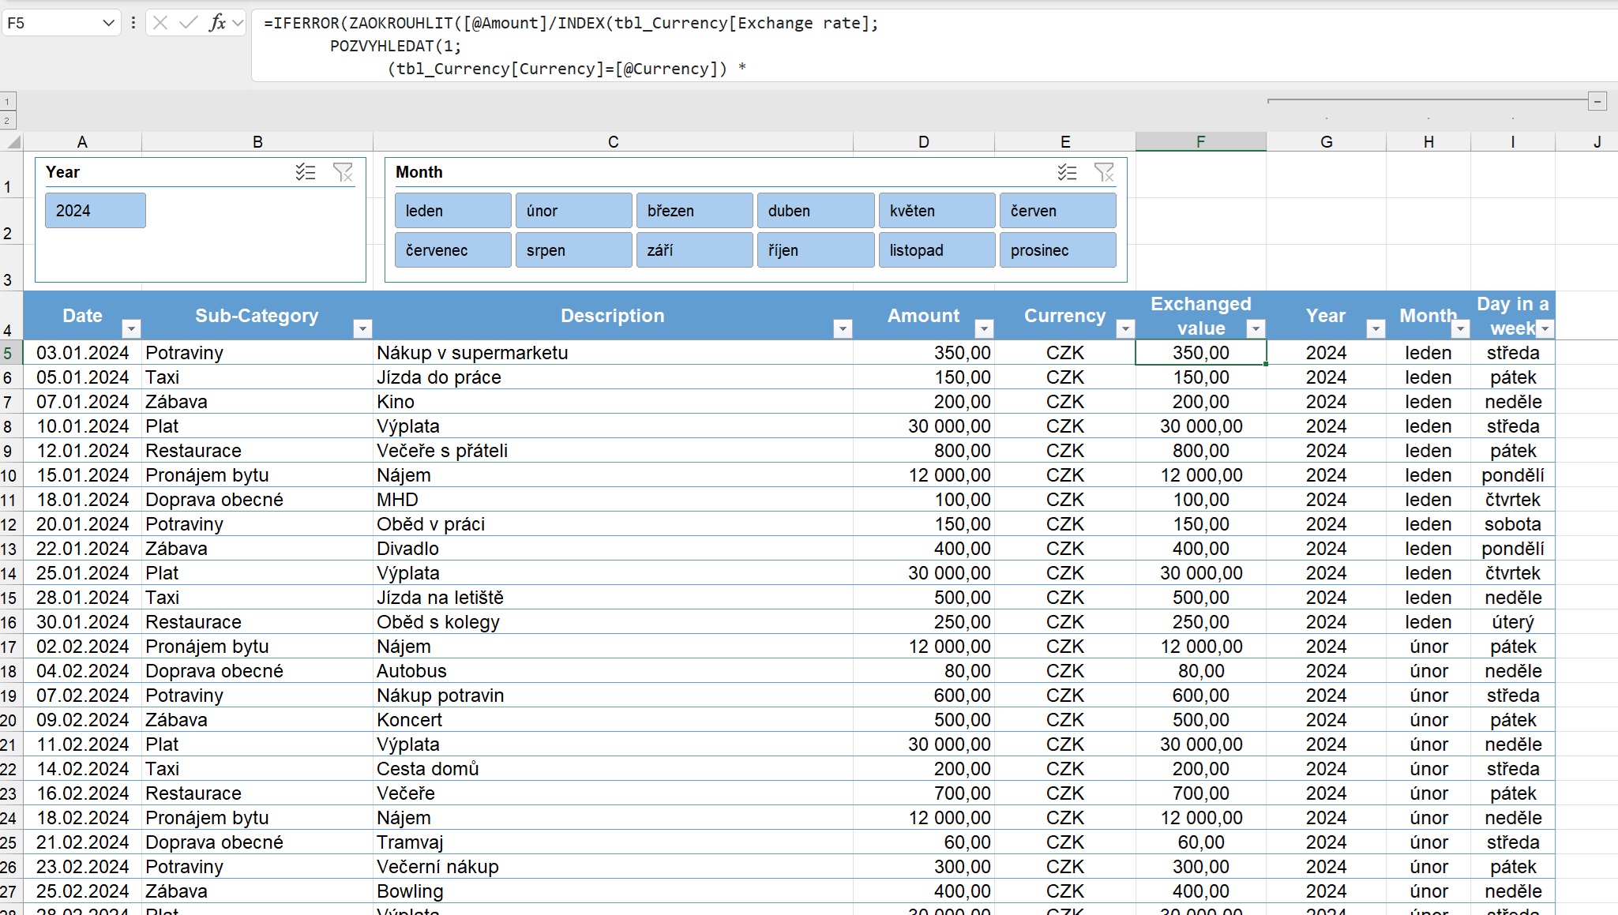Select the 'Cesta domů' description cell
Screen dimensions: 1618x915
[x=613, y=769]
